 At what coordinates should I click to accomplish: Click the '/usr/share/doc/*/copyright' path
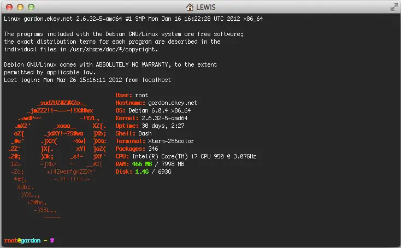(113, 49)
